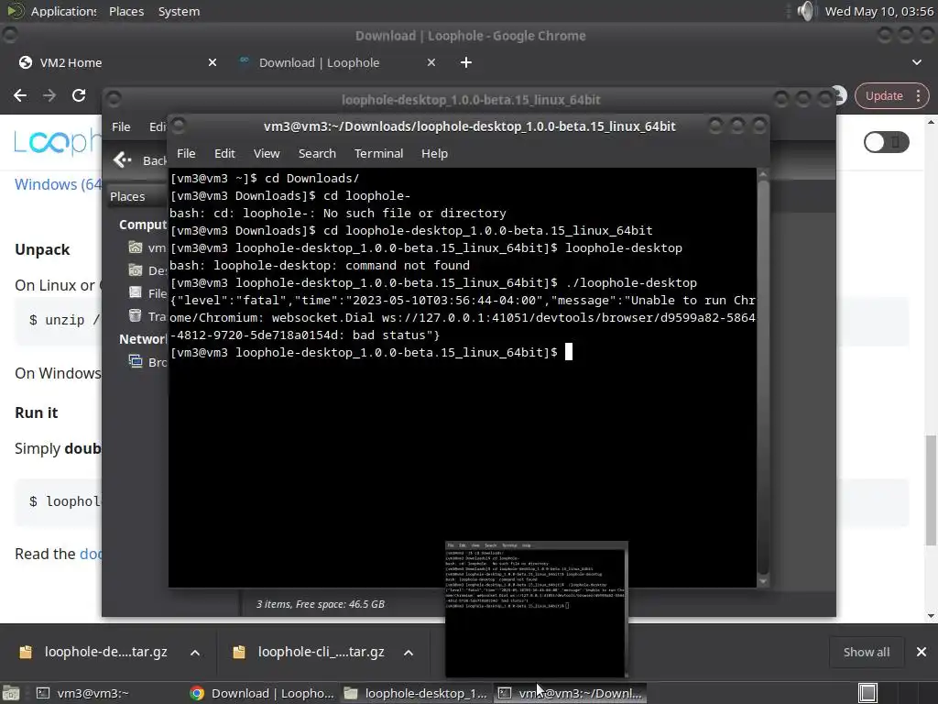Click the terminal window menu button at title left
This screenshot has width=938, height=704.
pos(179,126)
